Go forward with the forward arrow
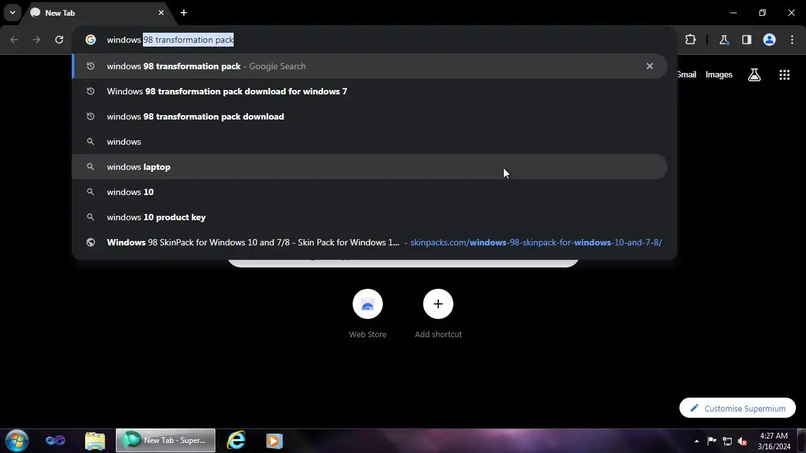This screenshot has height=453, width=806. click(37, 40)
